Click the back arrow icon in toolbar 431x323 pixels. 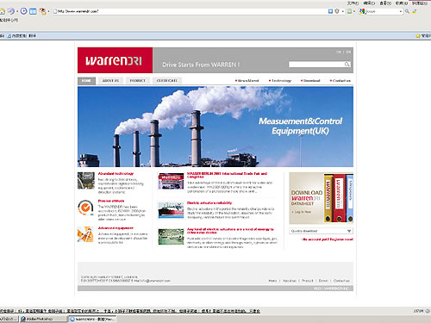(10, 11)
